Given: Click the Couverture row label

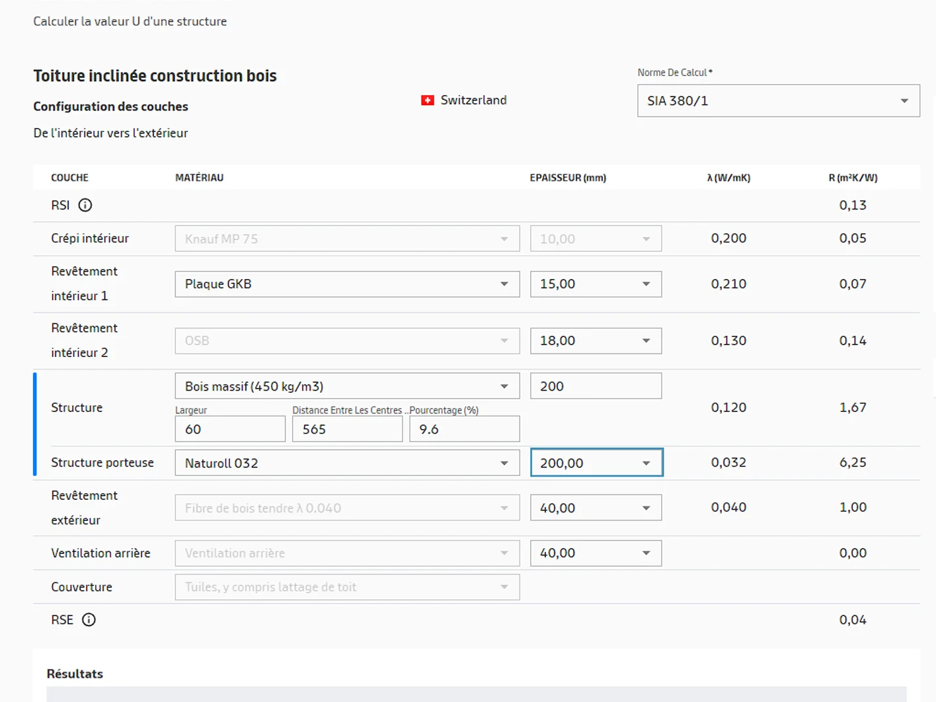Looking at the screenshot, I should pos(81,587).
